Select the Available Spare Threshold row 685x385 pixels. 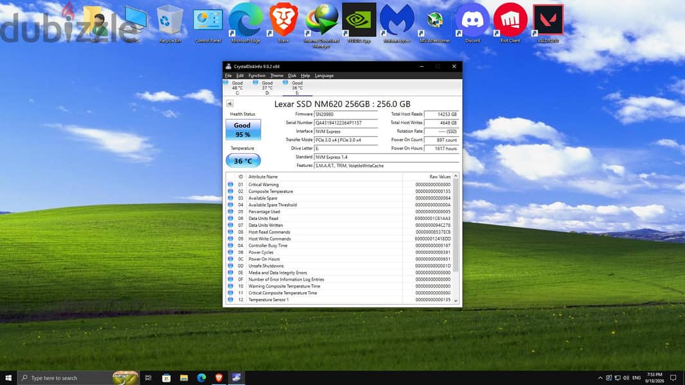click(x=339, y=205)
